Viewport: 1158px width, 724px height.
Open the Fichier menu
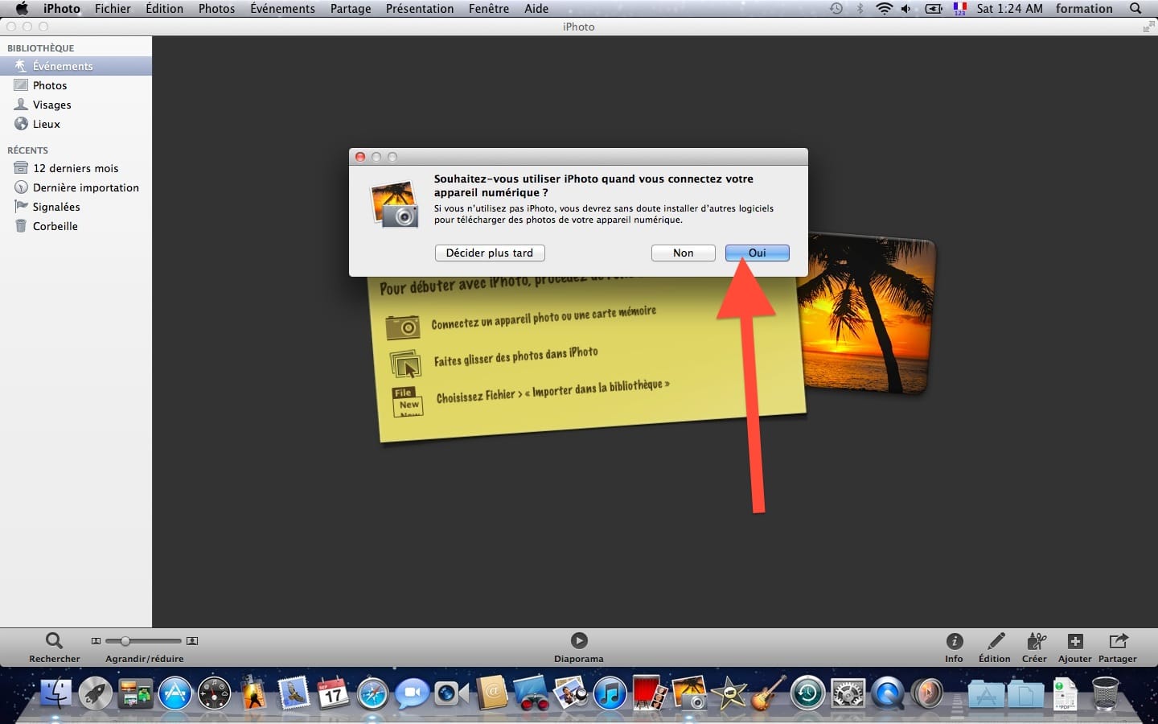pyautogui.click(x=113, y=9)
